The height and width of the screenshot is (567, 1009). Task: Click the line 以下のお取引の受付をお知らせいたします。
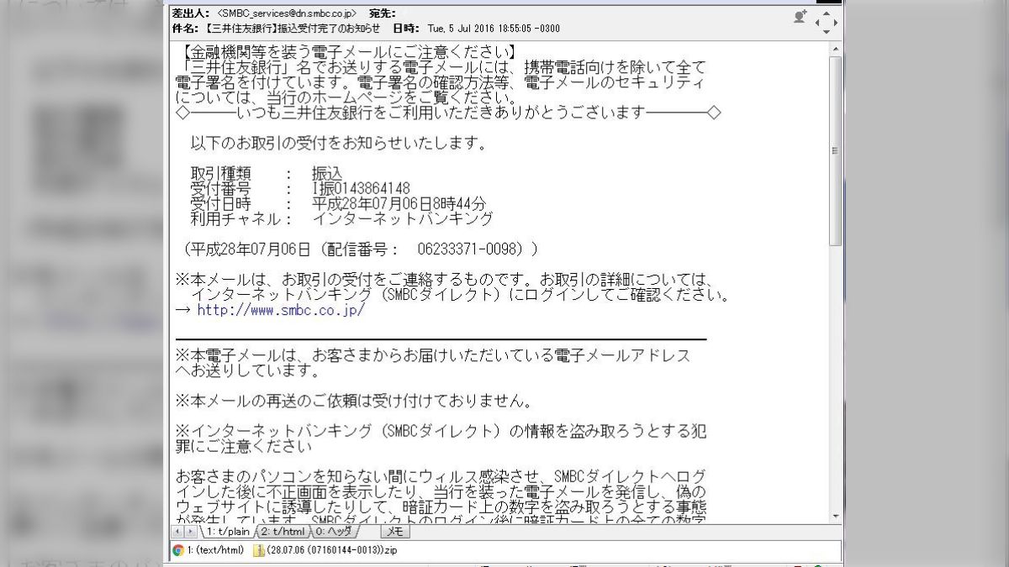(339, 144)
